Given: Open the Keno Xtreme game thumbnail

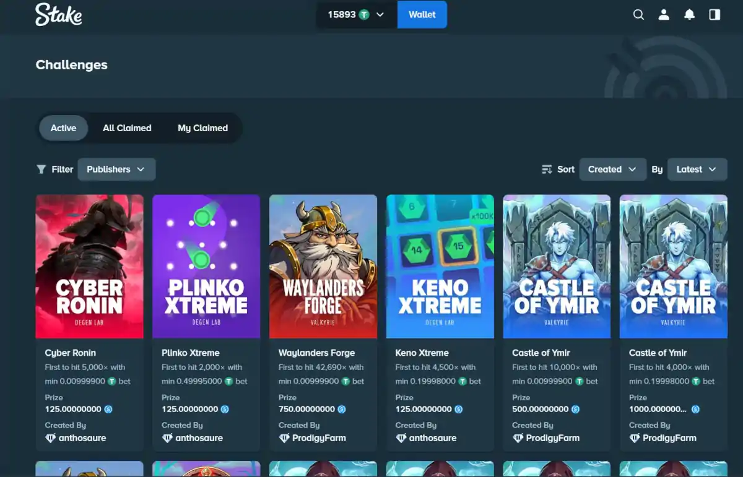Looking at the screenshot, I should 440,267.
